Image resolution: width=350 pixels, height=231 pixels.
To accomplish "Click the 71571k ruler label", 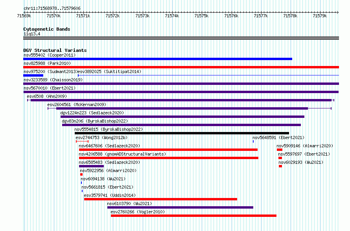I will pos(83,16).
